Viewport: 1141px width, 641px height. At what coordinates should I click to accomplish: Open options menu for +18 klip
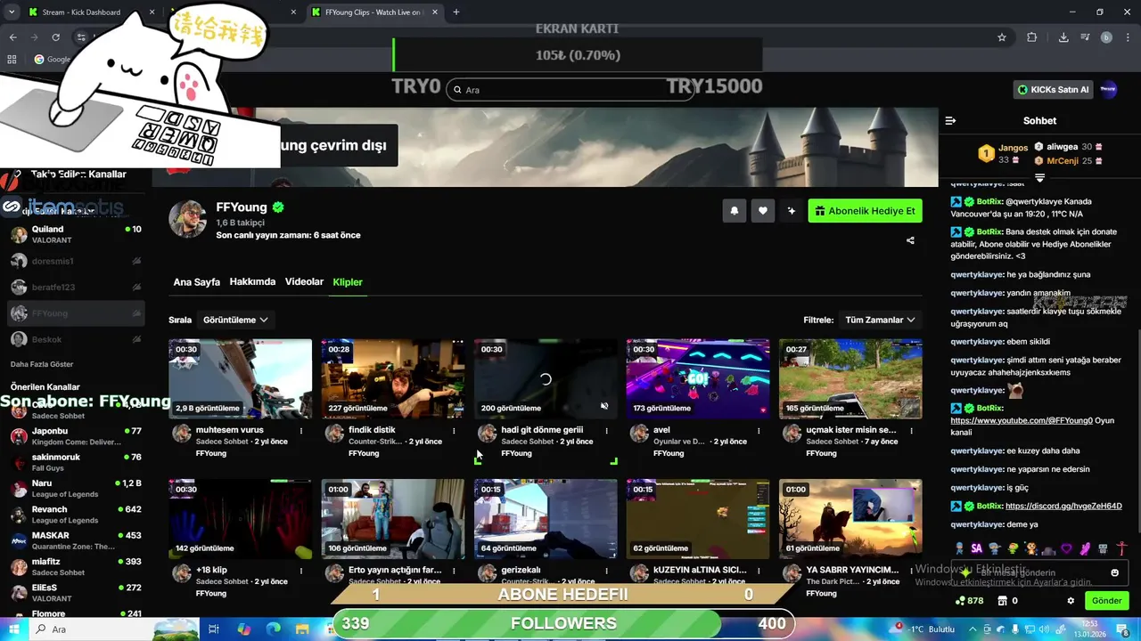301,571
